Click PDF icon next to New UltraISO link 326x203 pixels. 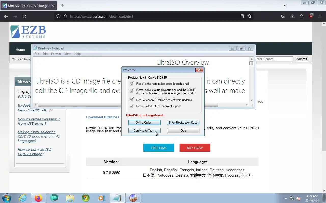pos(51,110)
